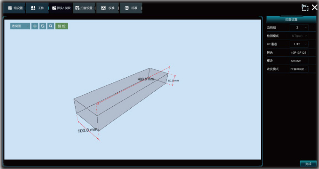Click the 扫查设置 panel header
This screenshot has width=319, height=169.
(x=291, y=20)
